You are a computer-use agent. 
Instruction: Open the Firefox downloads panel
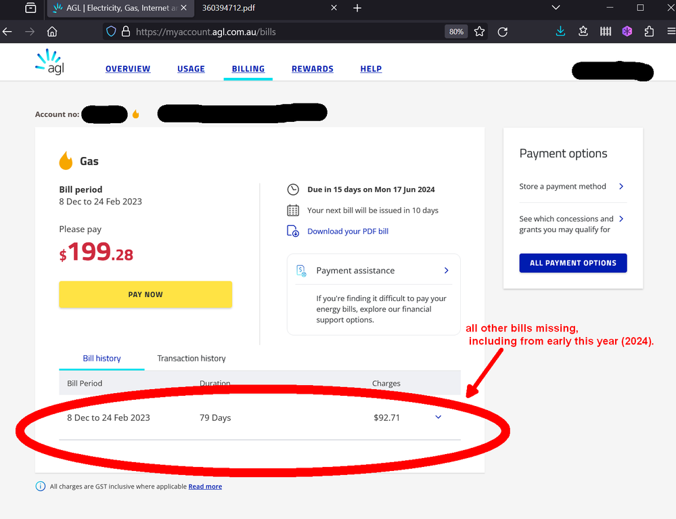pyautogui.click(x=560, y=31)
